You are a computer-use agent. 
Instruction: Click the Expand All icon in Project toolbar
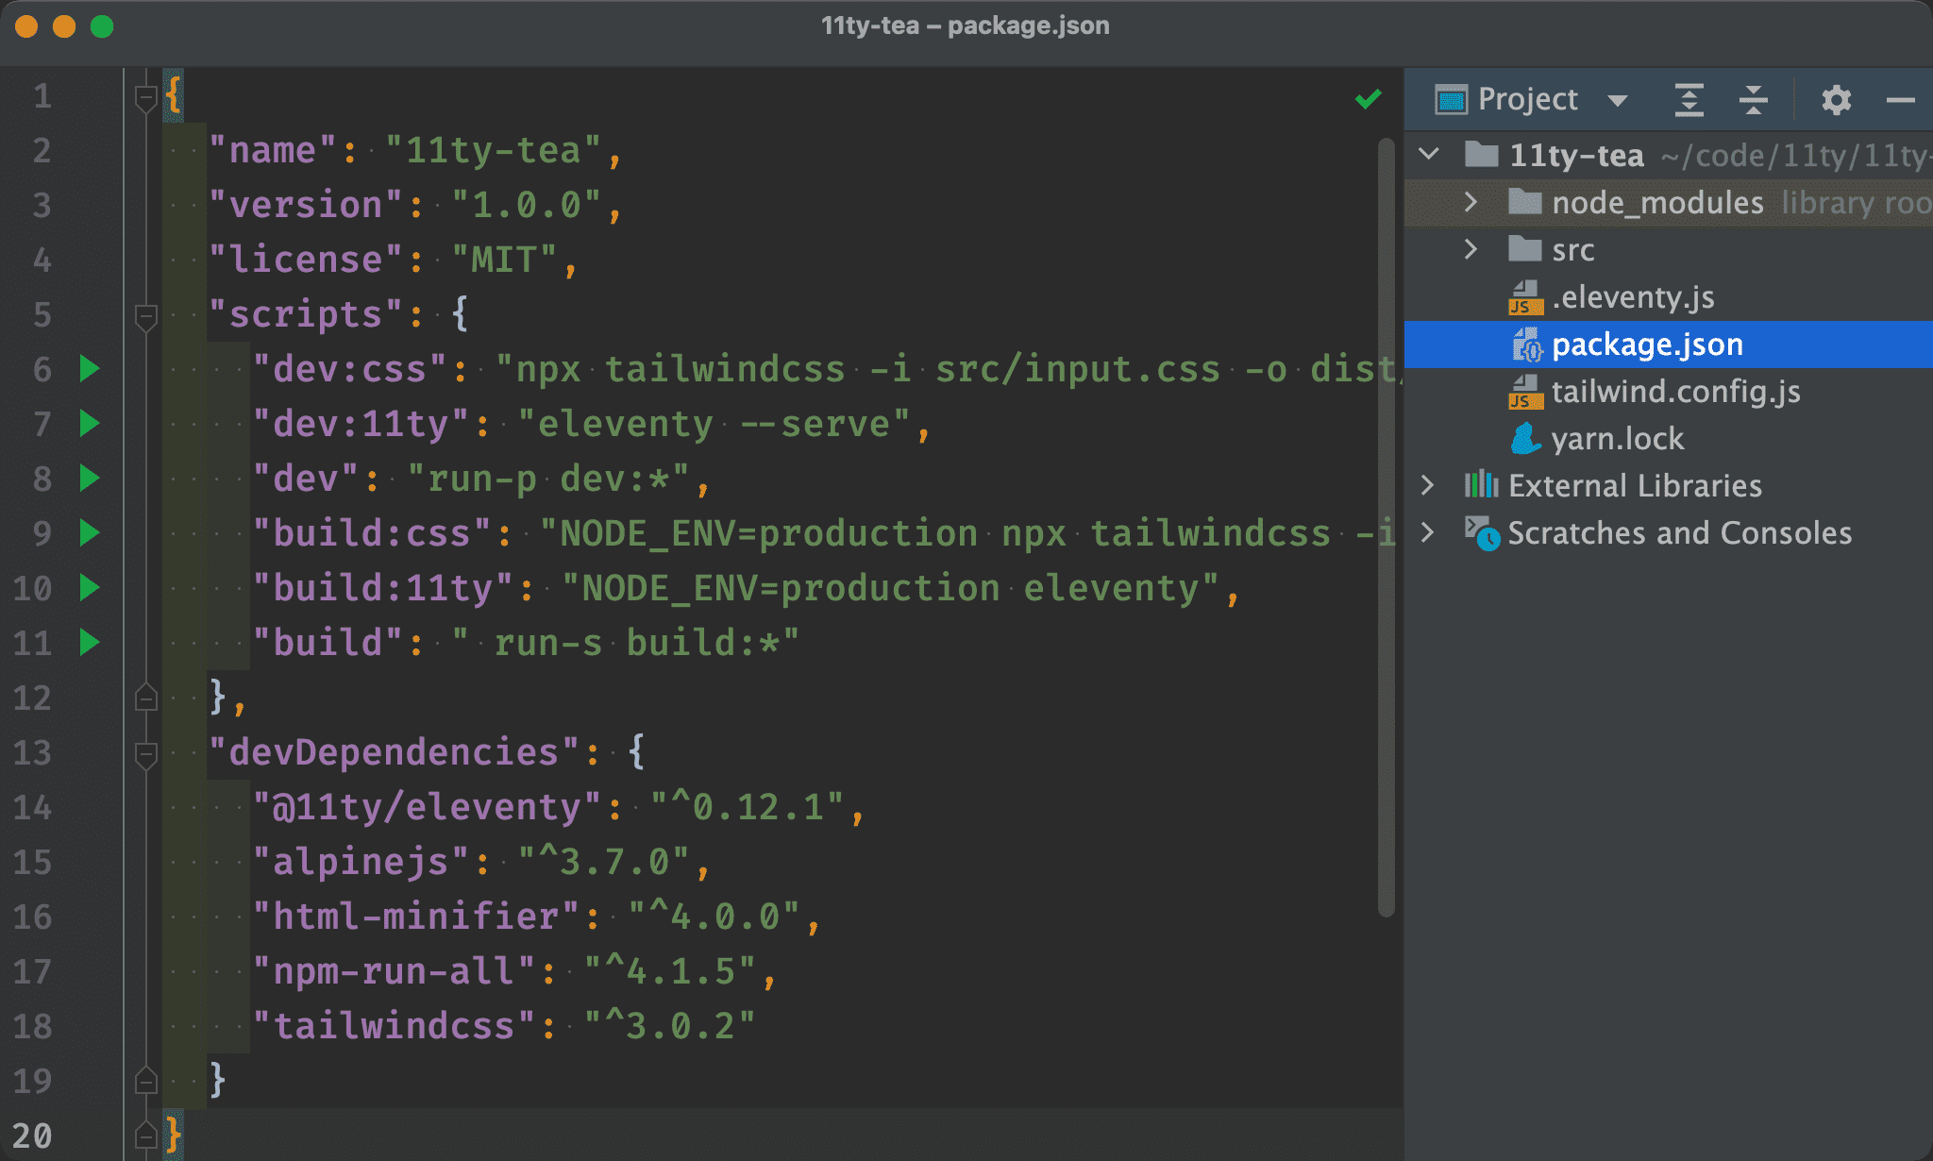click(1689, 99)
